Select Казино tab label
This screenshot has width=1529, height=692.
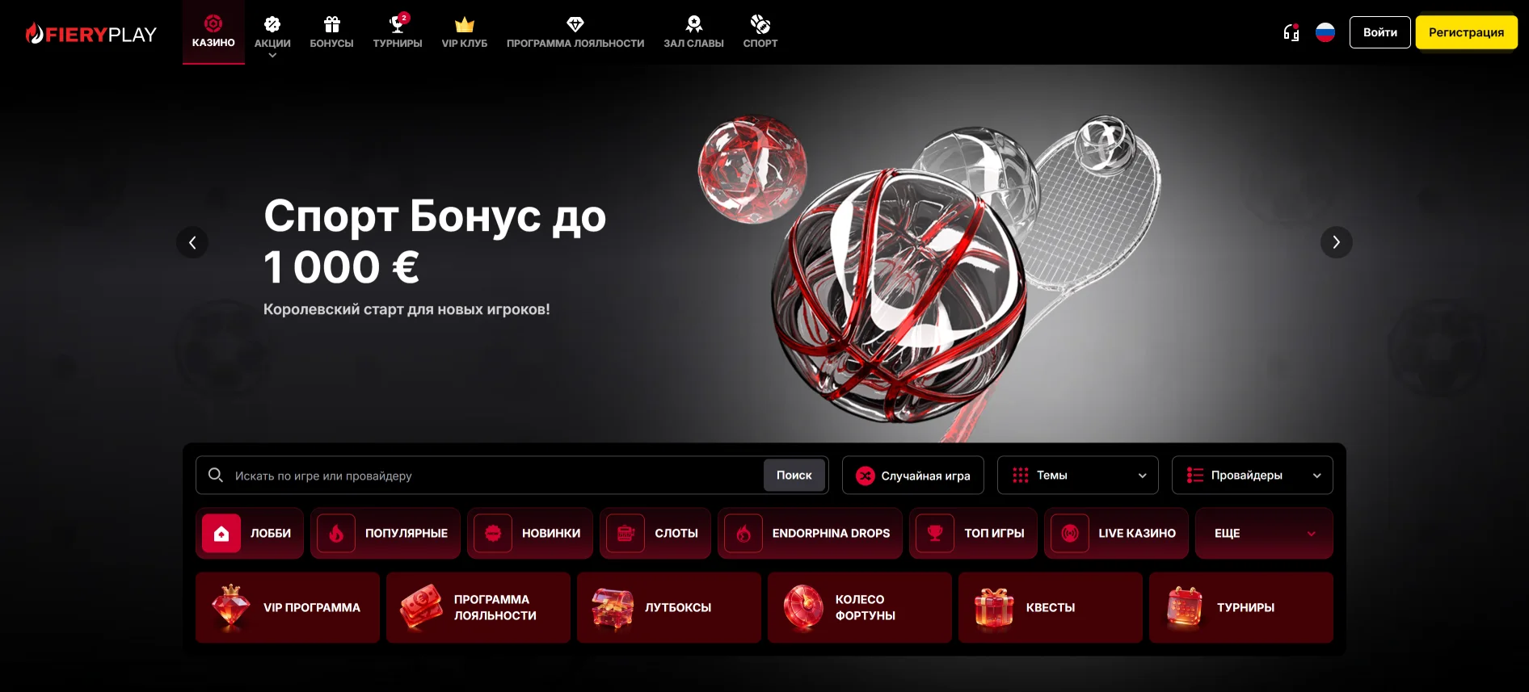(213, 43)
